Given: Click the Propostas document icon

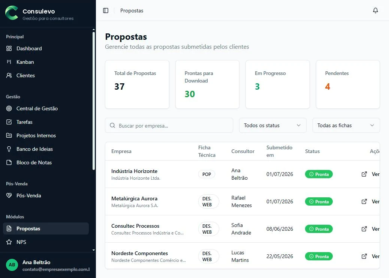Looking at the screenshot, I should click(9, 228).
